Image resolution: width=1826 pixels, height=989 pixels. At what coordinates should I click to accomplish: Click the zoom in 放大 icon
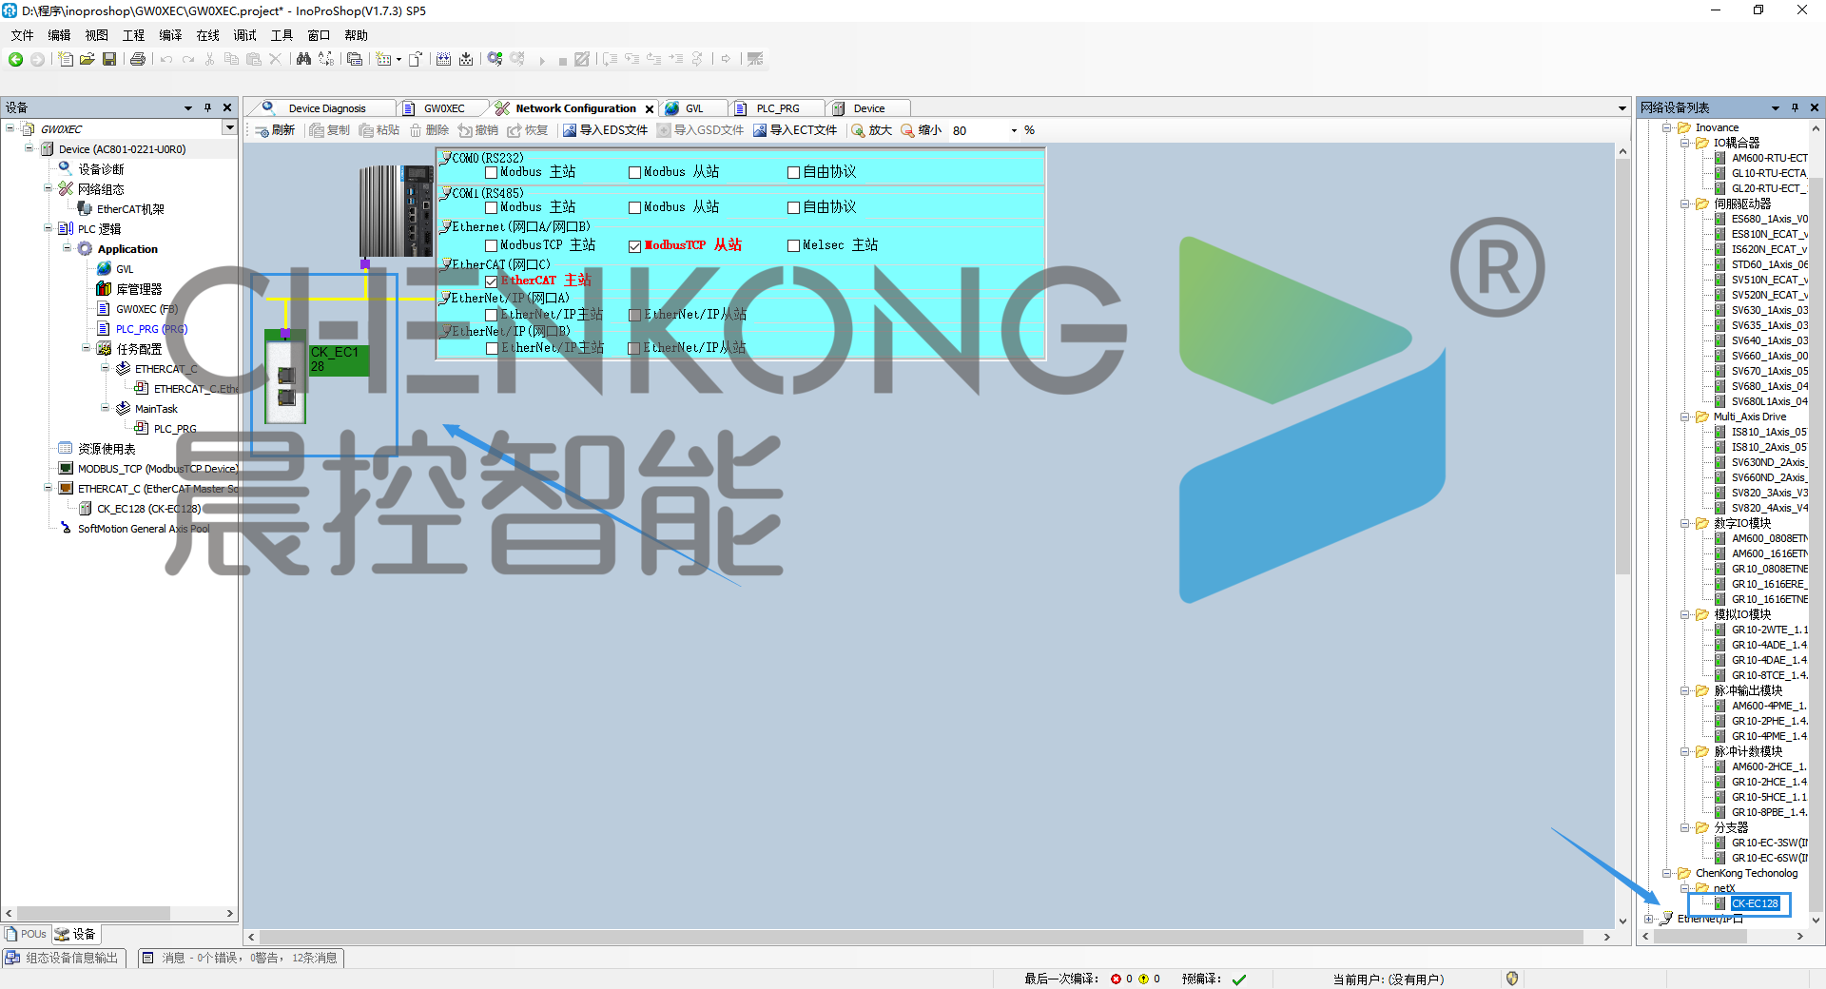point(871,130)
